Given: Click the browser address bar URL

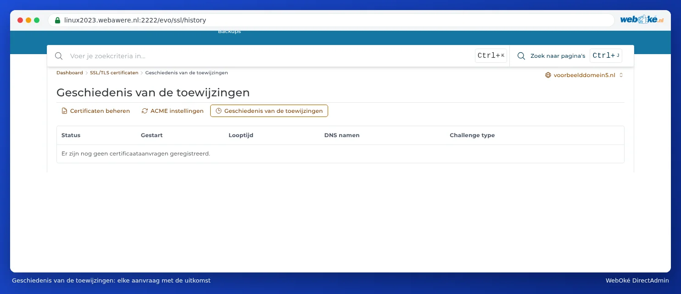Looking at the screenshot, I should click(x=135, y=20).
